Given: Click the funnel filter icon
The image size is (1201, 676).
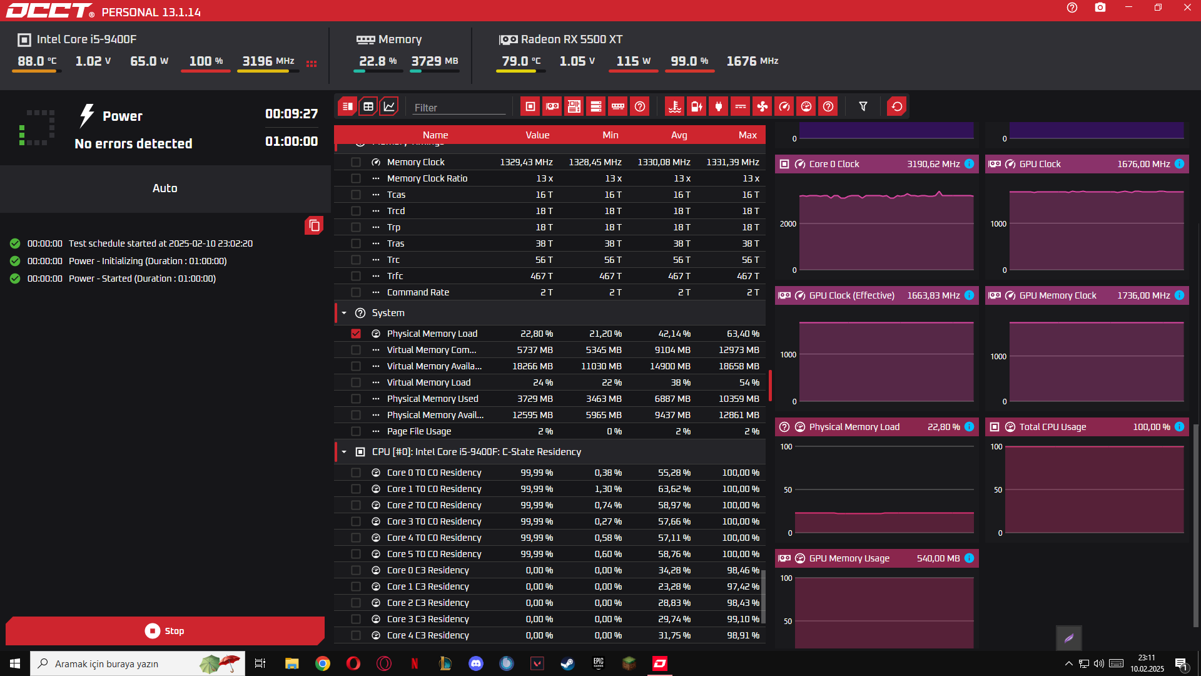Looking at the screenshot, I should pos(863,106).
